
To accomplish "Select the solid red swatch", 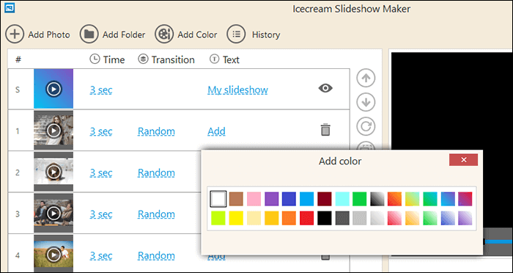I will coord(307,218).
